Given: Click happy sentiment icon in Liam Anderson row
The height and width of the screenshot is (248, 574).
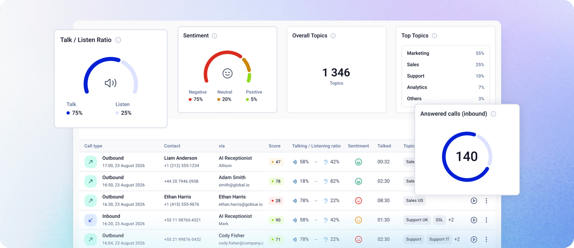Looking at the screenshot, I should pyautogui.click(x=358, y=162).
